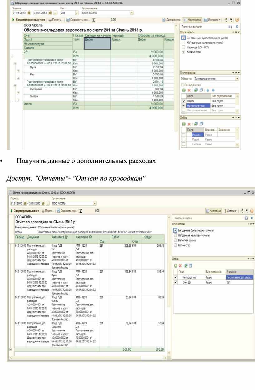
Task: Click save settings icon in account 281 Панель настроек
Action: click(x=230, y=27)
